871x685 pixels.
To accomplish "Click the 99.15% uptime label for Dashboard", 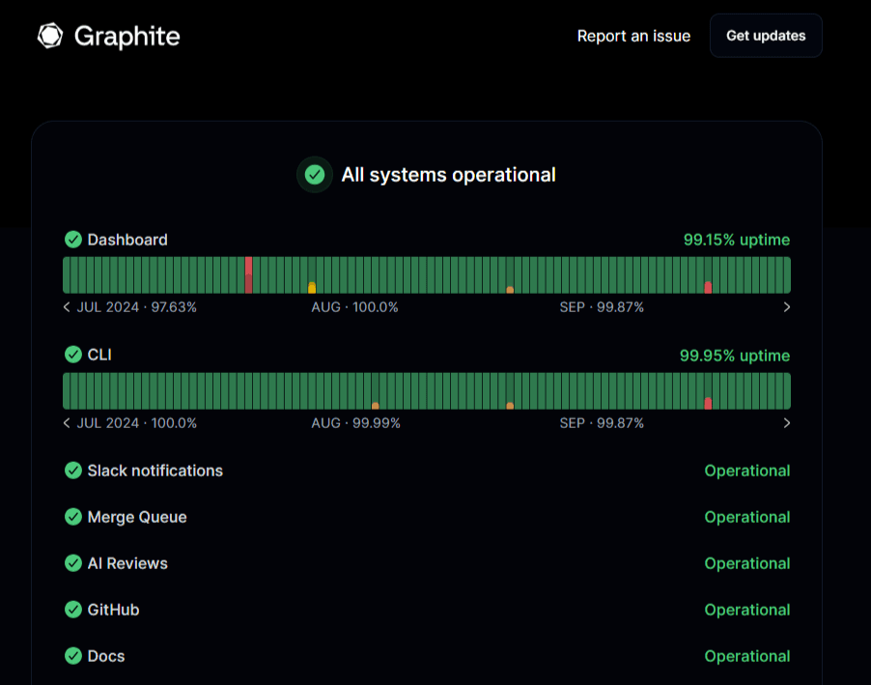I will 735,240.
